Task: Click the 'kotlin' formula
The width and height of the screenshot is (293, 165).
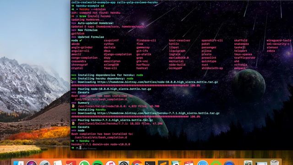Action: coord(174,44)
